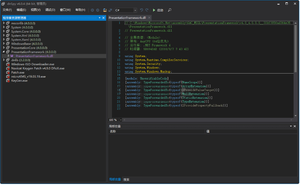
Task: Click the 名称 column header in locals
Action: [x=113, y=132]
